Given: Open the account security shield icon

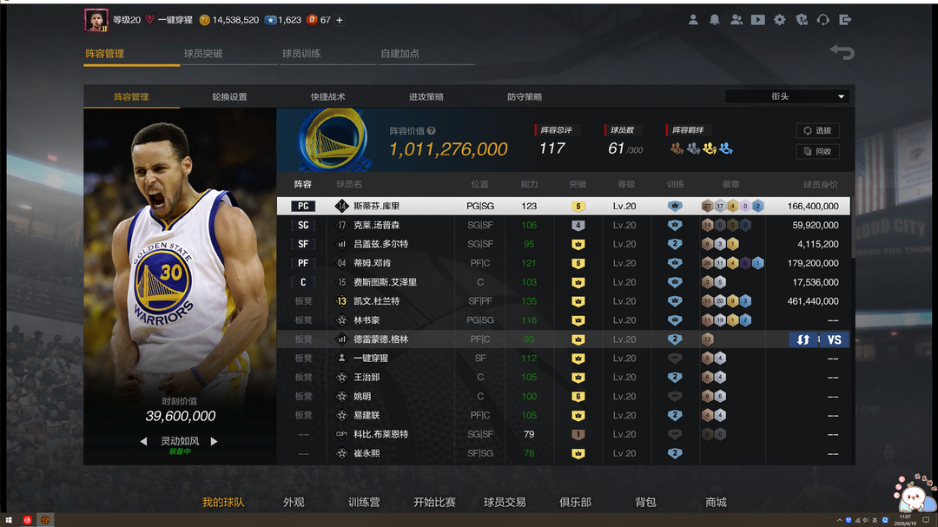Looking at the screenshot, I should 801,20.
